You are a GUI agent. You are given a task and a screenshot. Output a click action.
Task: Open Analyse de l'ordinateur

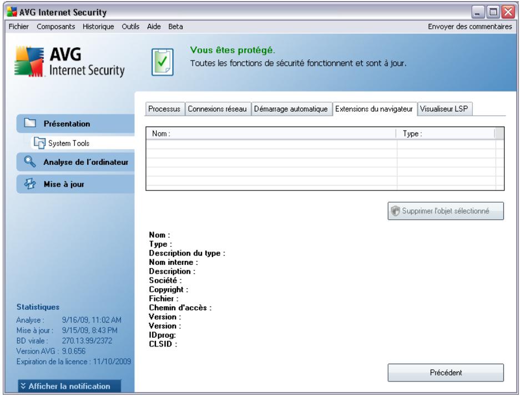75,162
